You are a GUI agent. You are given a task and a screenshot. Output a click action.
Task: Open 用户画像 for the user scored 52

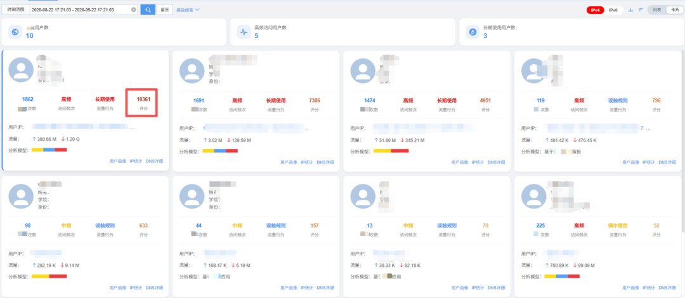coord(631,287)
